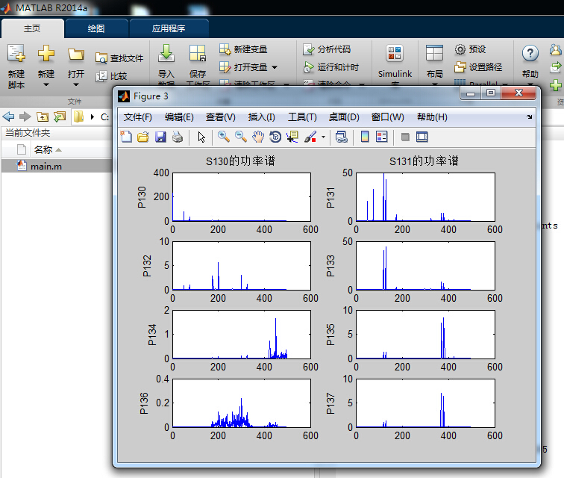Click the Current Folder (当前文件夹) panel title
Viewport: 564px width, 478px height.
pos(28,133)
